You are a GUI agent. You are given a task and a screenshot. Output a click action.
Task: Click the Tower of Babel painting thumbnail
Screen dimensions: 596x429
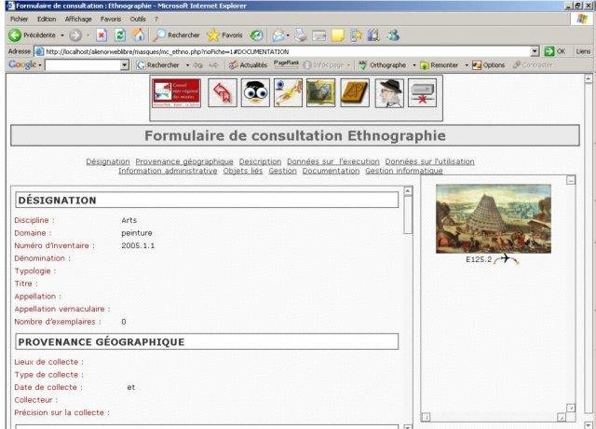point(494,219)
